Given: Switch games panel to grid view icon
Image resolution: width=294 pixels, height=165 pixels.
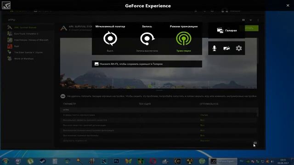Looking at the screenshot, I should [243, 20].
